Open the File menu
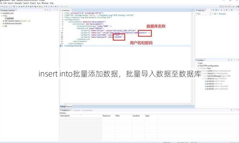This screenshot has height=143, width=239. click(x=1, y=3)
